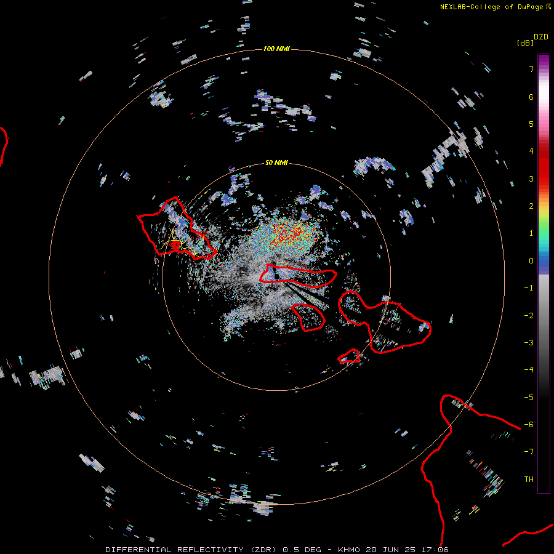
Task: Click the -2 dB colorbar tick label
Action: click(529, 316)
